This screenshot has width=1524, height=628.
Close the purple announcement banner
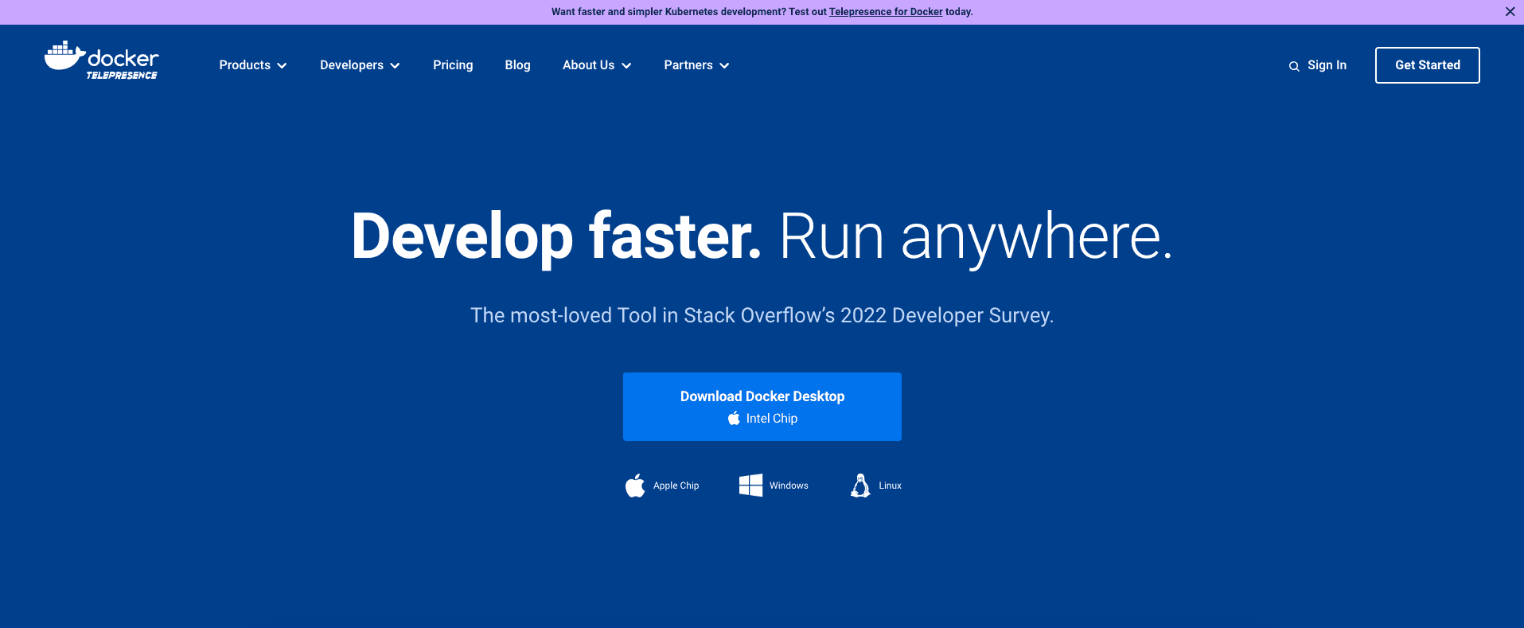click(x=1510, y=12)
